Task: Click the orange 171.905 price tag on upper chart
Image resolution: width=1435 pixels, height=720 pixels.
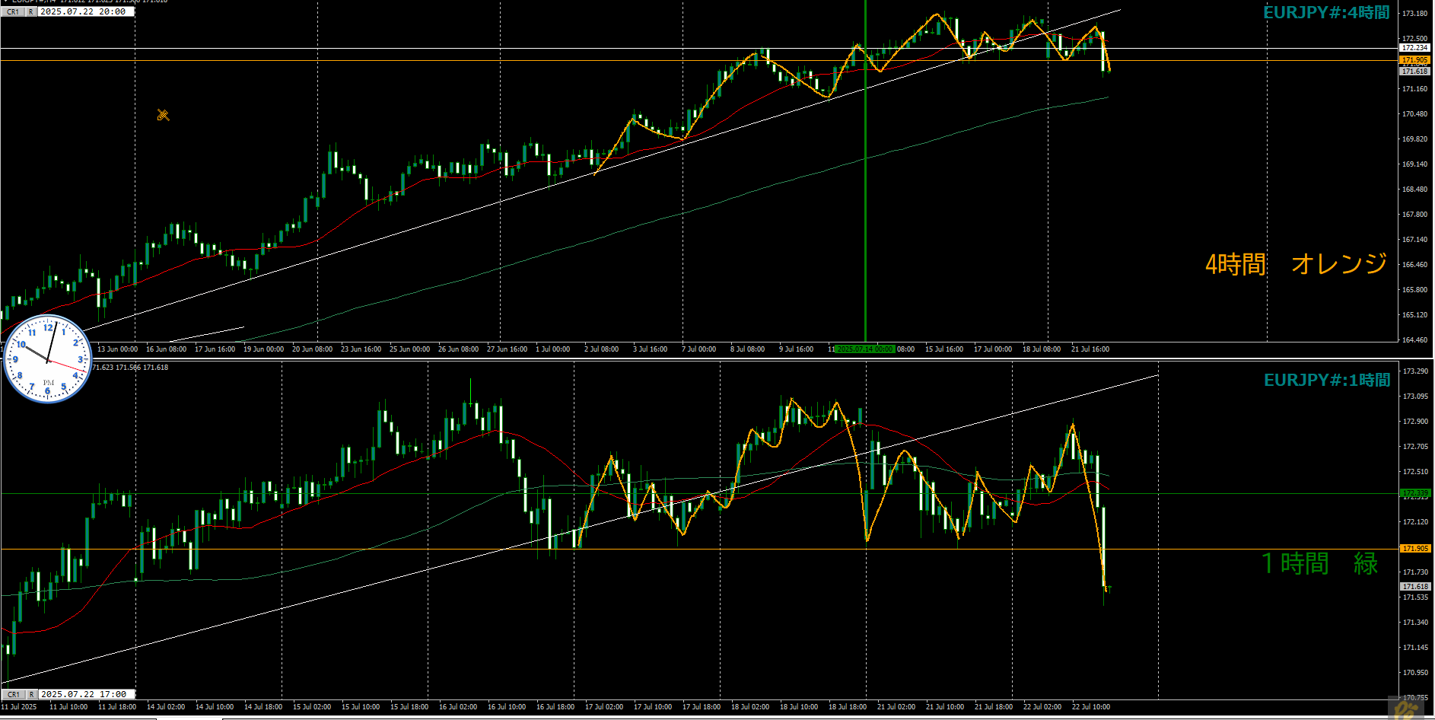Action: (1414, 59)
